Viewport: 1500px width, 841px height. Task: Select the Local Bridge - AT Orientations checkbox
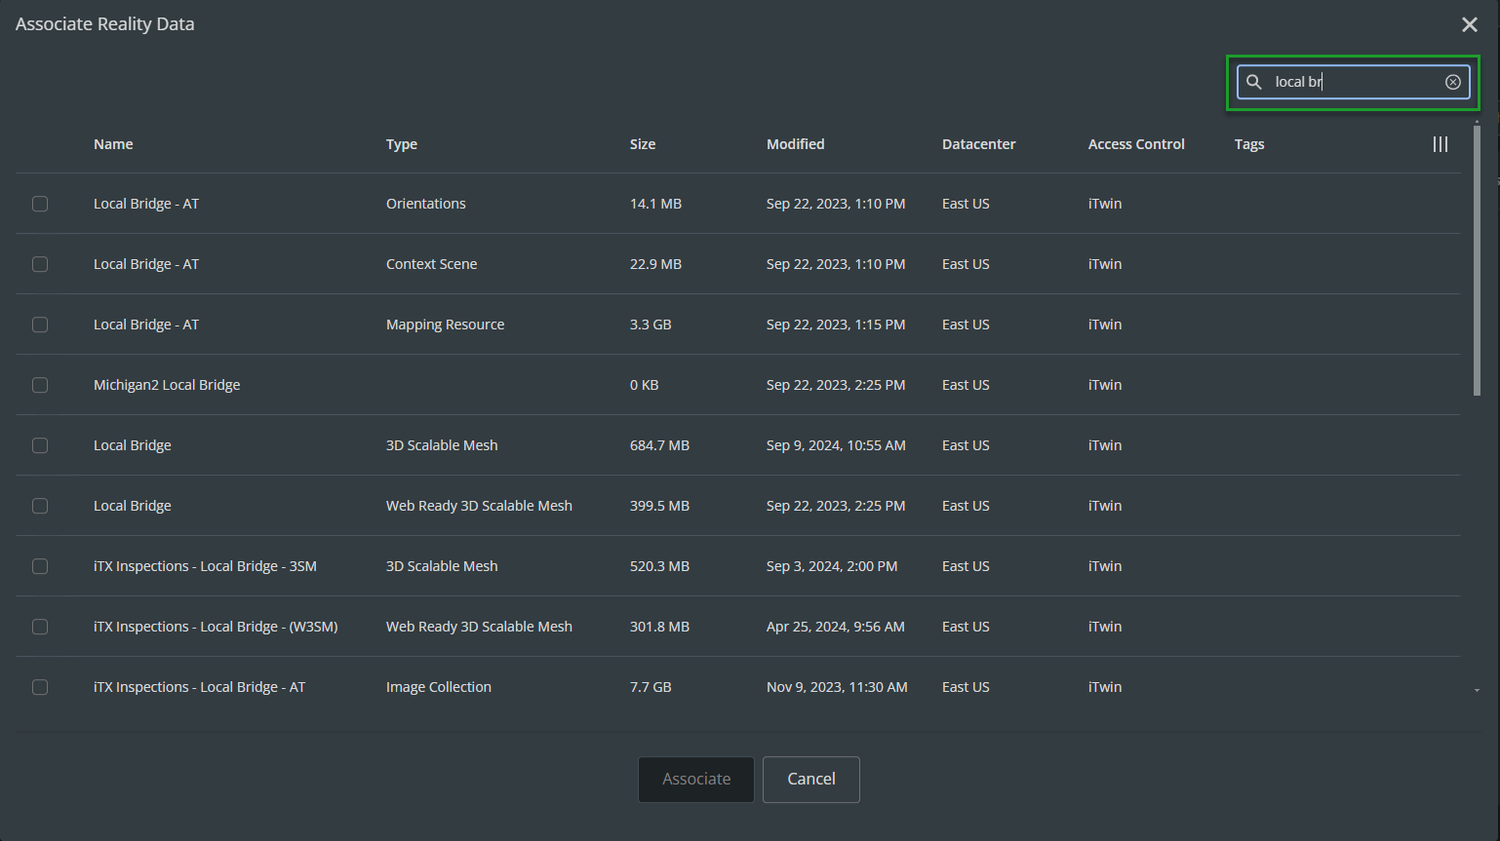pyautogui.click(x=40, y=204)
